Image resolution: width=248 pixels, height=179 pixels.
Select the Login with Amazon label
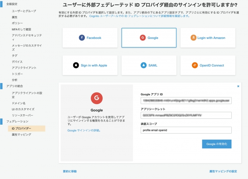tap(211, 38)
